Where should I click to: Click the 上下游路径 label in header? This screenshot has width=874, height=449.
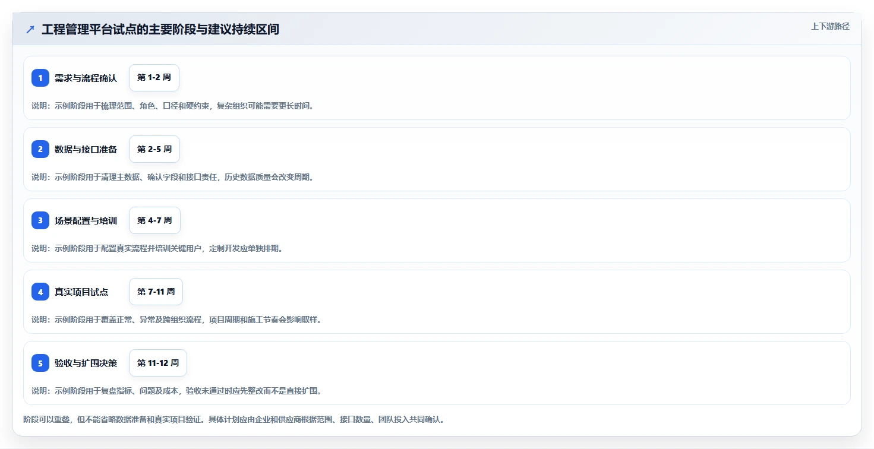(830, 26)
